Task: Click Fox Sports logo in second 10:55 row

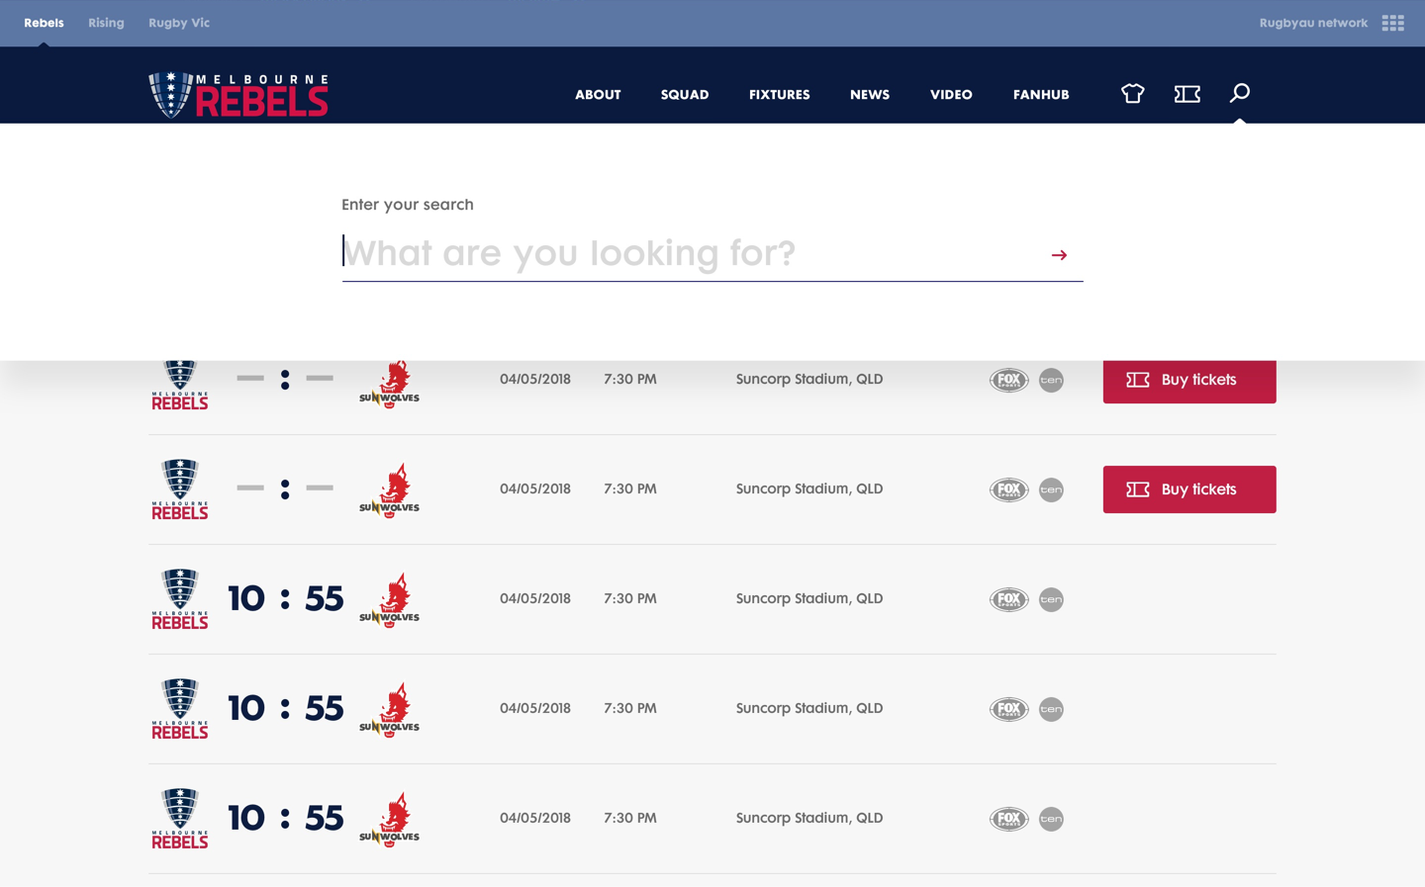Action: coord(1009,709)
